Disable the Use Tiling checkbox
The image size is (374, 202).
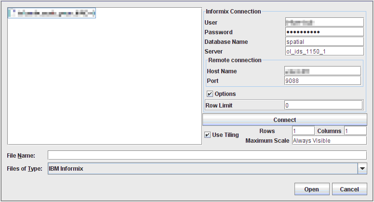(x=208, y=135)
